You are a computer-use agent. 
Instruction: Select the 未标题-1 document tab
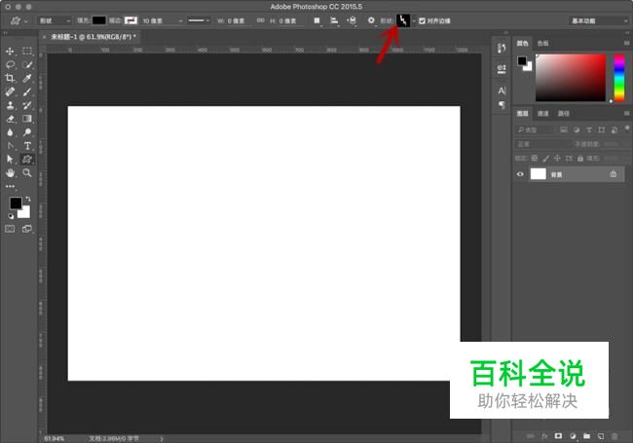pos(93,36)
